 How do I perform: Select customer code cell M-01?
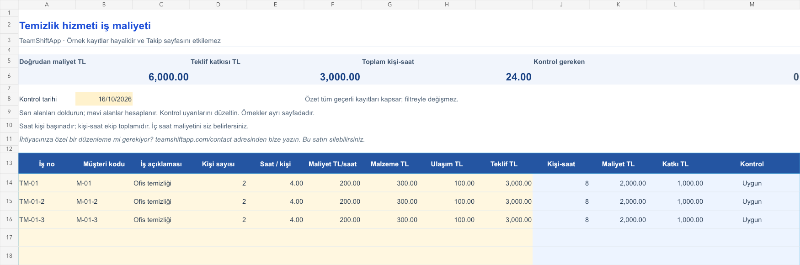(x=104, y=183)
